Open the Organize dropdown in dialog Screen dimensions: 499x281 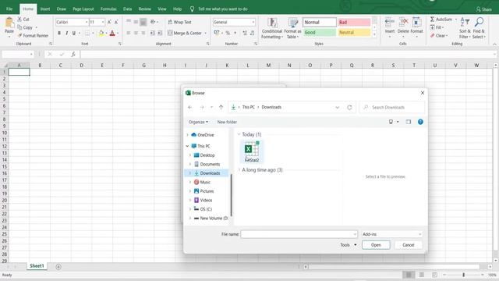coord(198,122)
